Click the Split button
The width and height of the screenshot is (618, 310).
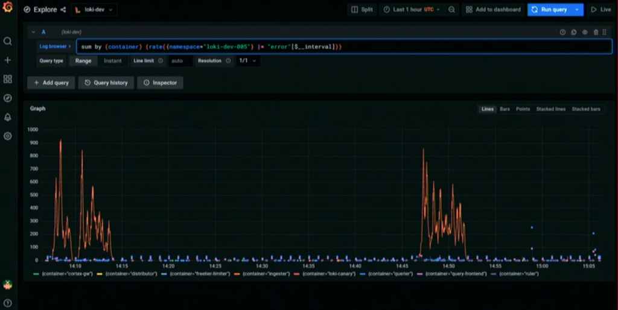pyautogui.click(x=362, y=10)
